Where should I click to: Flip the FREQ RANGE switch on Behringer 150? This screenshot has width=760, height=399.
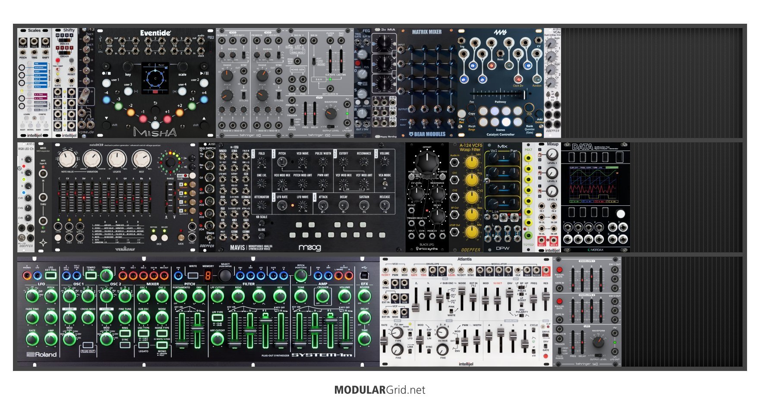(292, 122)
